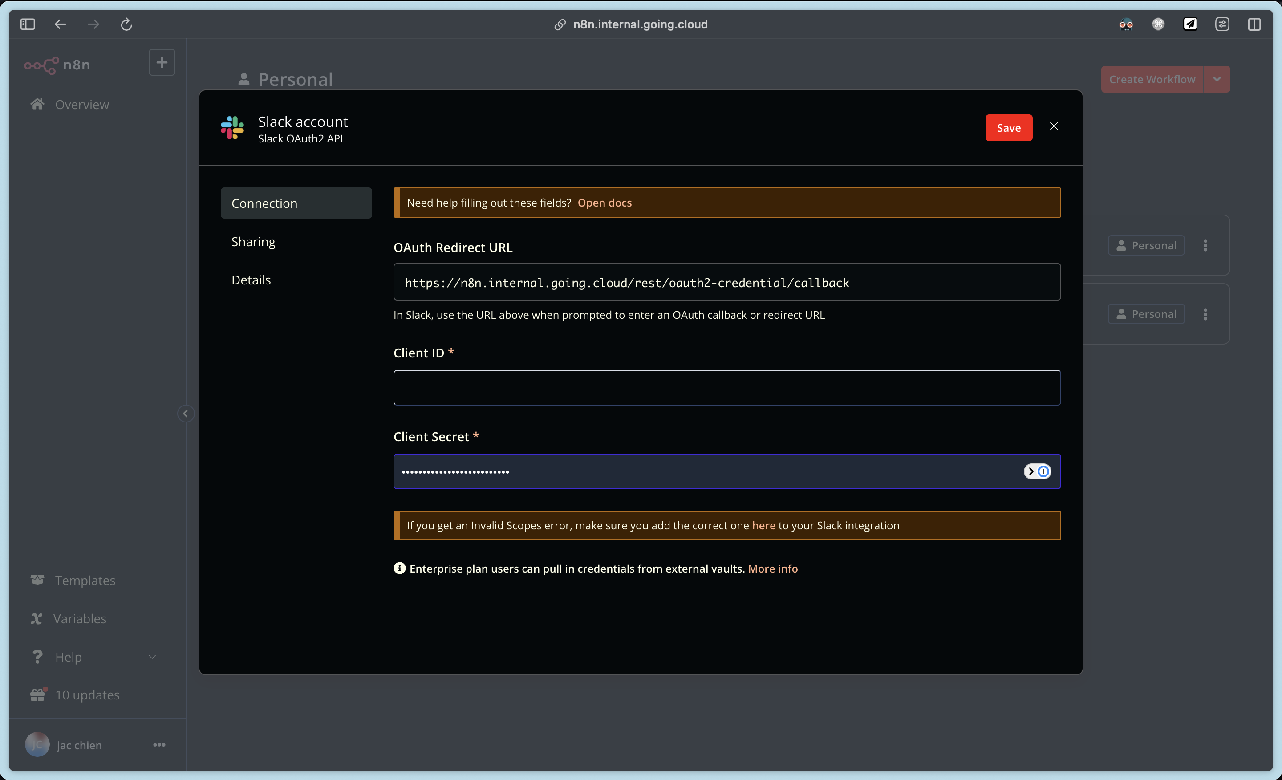Switch to the Sharing tab
Viewport: 1282px width, 780px height.
[x=296, y=242]
